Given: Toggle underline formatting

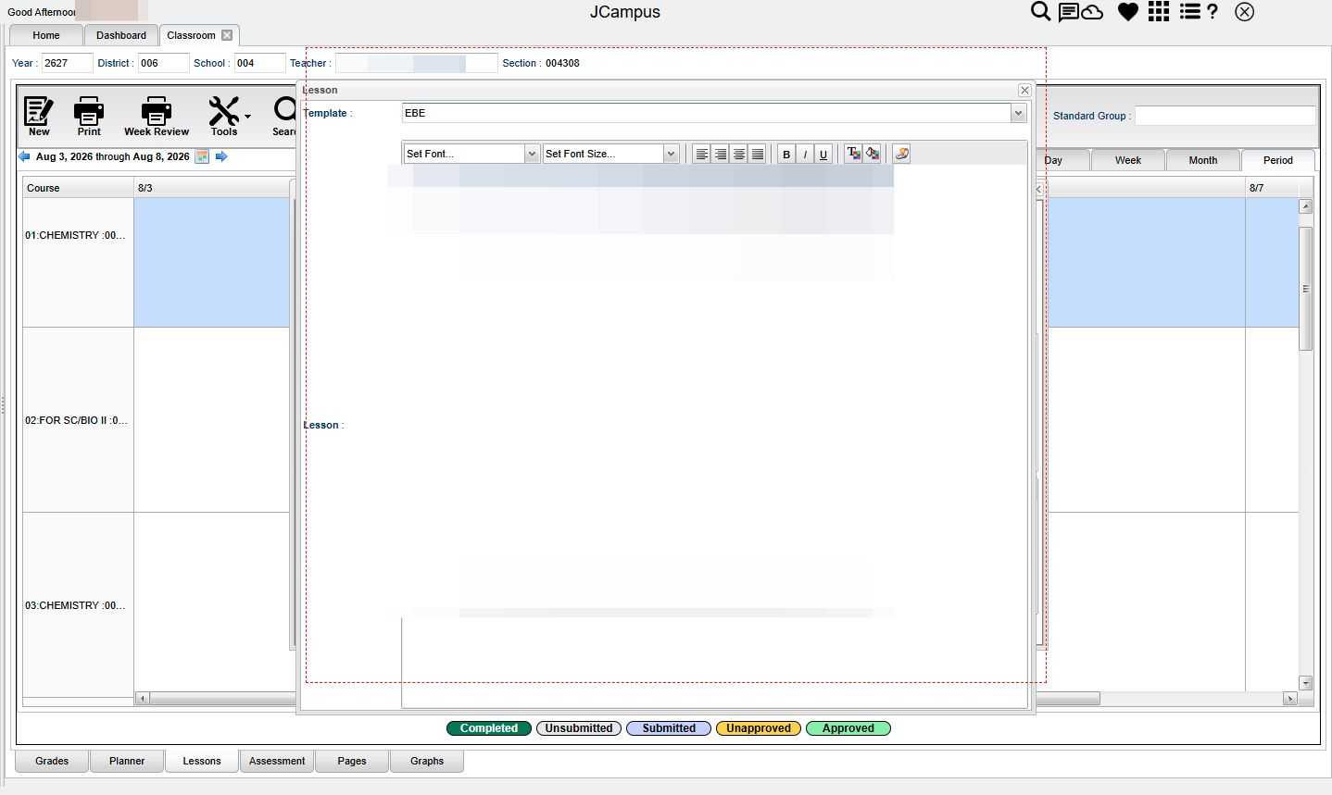Looking at the screenshot, I should pos(823,154).
